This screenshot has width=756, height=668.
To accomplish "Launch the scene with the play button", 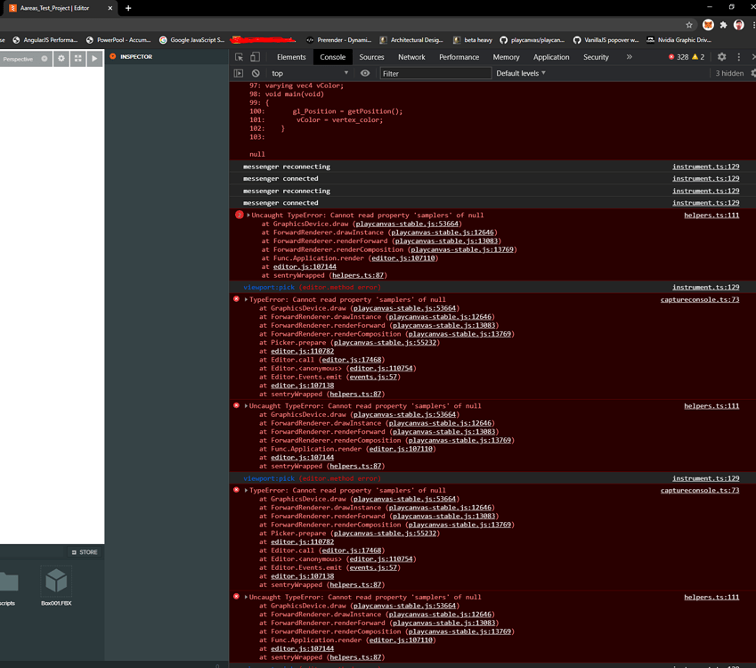I will pyautogui.click(x=94, y=57).
